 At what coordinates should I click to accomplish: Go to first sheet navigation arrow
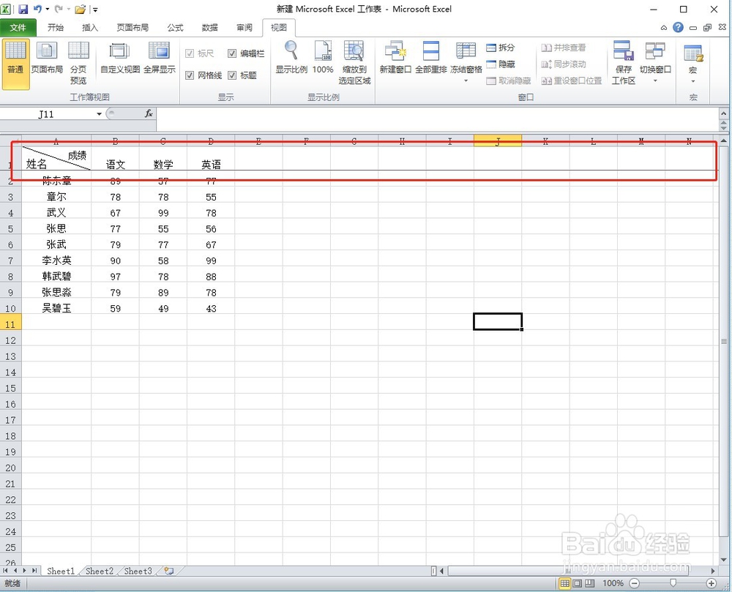[6, 571]
